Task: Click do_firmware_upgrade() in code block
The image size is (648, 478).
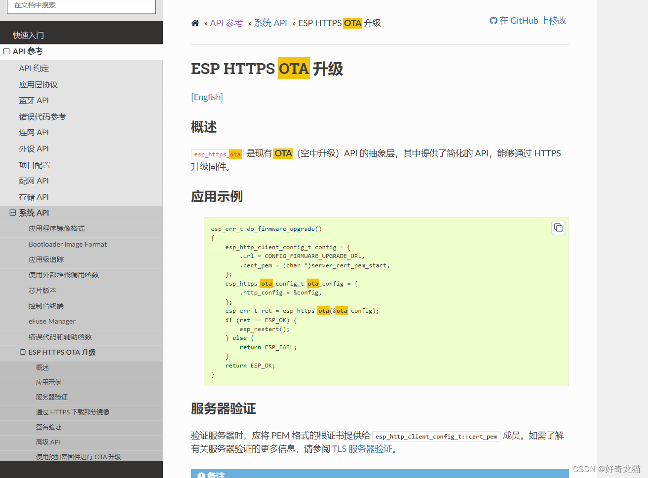Action: point(284,229)
